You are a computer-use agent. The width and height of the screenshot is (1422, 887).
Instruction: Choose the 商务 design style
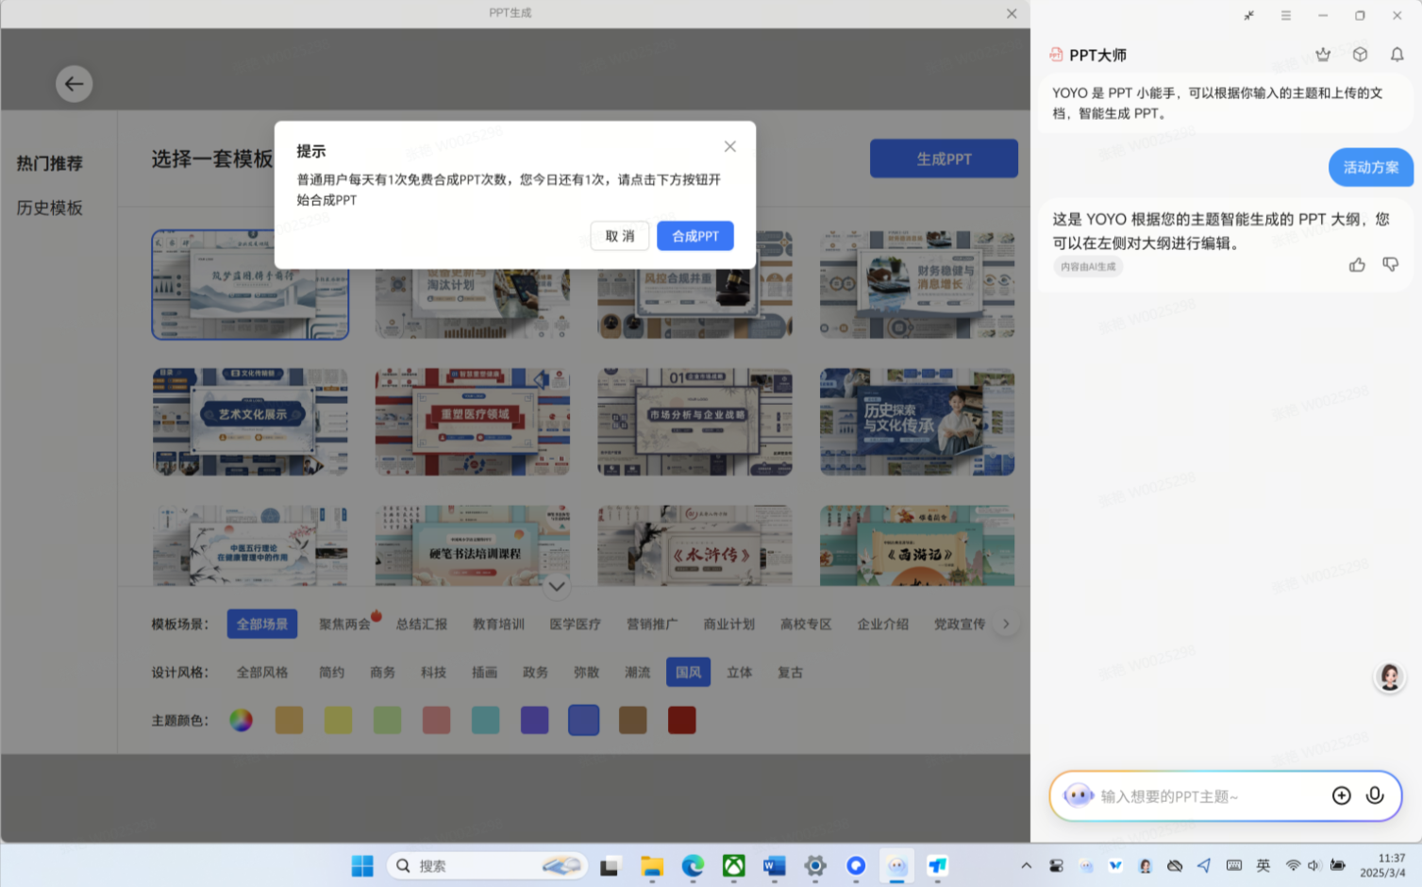pyautogui.click(x=382, y=672)
